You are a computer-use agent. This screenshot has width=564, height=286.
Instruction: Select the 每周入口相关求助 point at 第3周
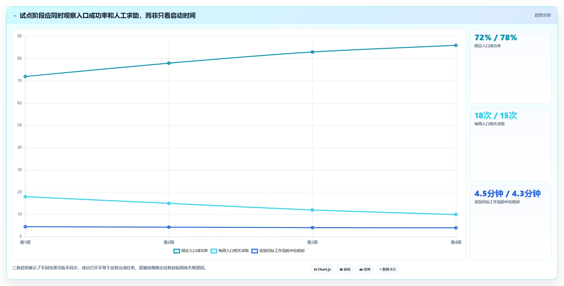(x=312, y=210)
